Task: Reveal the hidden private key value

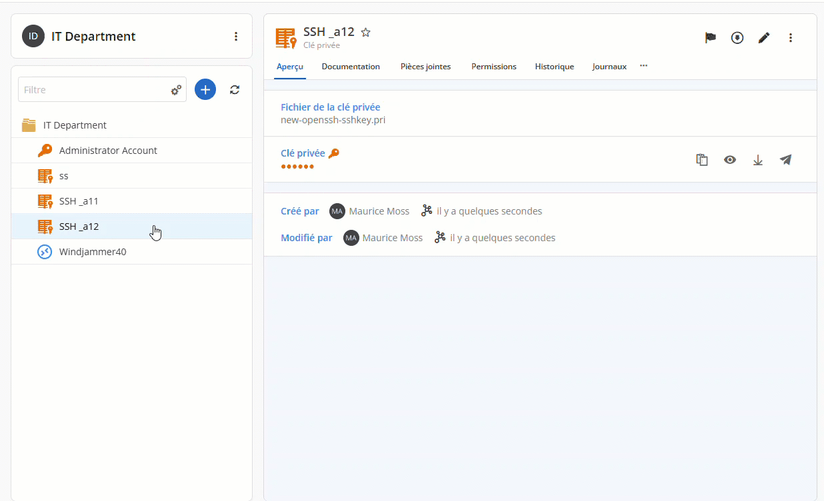Action: click(x=730, y=160)
